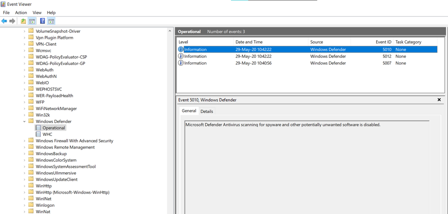Click the VPN-Client folder icon
This screenshot has width=448, height=214.
click(x=31, y=44)
